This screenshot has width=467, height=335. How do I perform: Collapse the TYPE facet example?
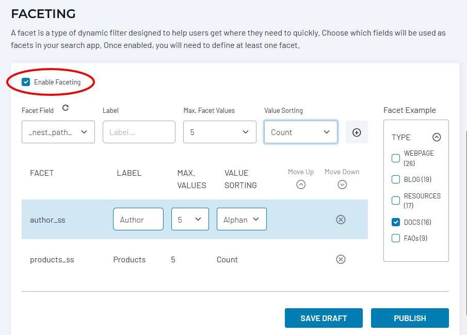point(437,137)
